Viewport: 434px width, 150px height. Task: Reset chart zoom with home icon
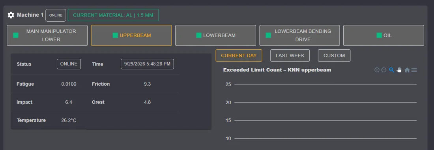click(407, 70)
